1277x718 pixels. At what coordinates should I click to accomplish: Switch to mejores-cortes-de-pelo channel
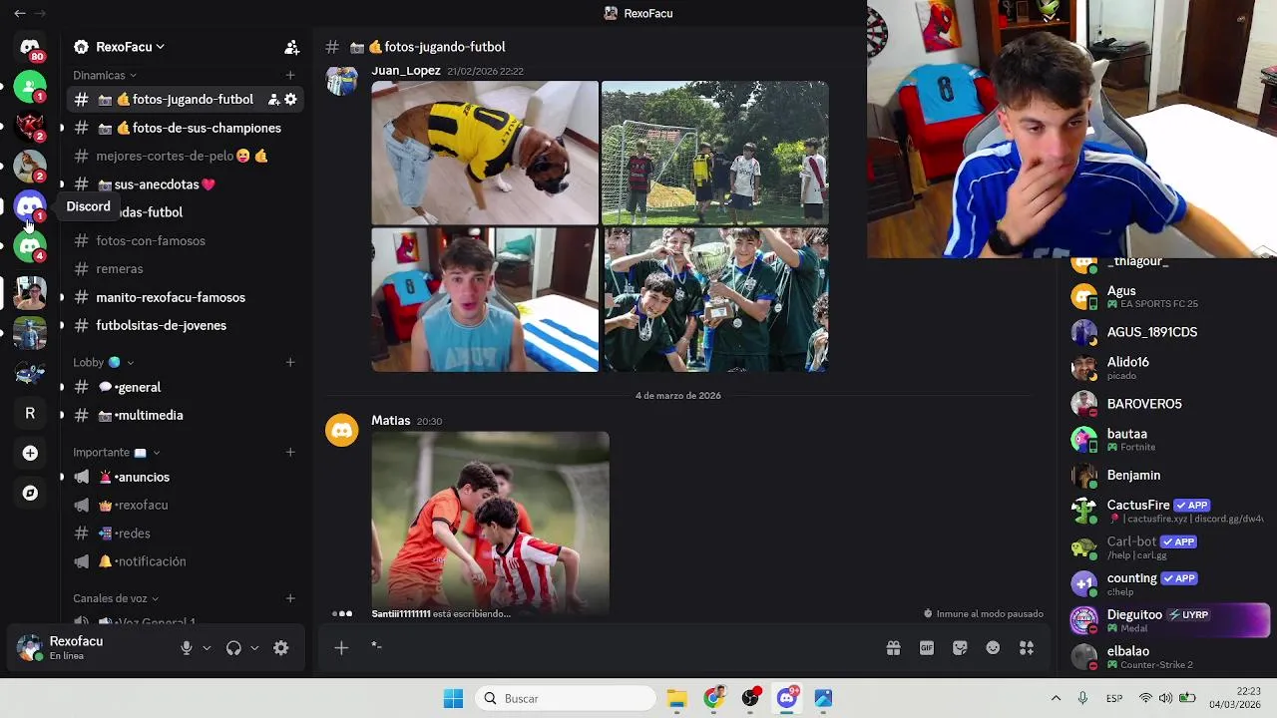pyautogui.click(x=186, y=156)
